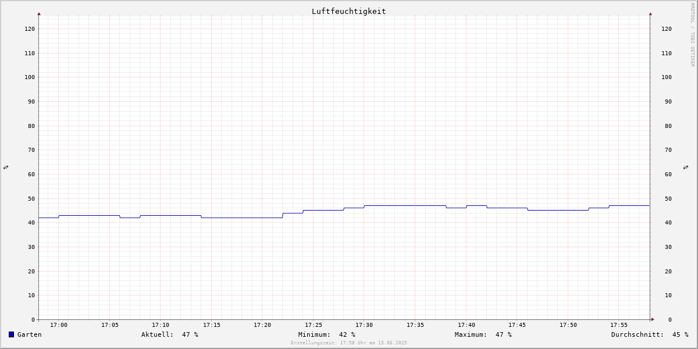698x349 pixels.
Task: Click the % unit label on the left axis
Action: point(6,167)
